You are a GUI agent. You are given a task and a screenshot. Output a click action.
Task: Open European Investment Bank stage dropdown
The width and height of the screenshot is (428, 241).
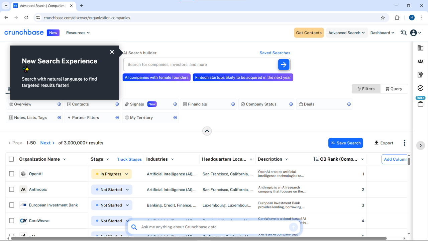pyautogui.click(x=112, y=205)
